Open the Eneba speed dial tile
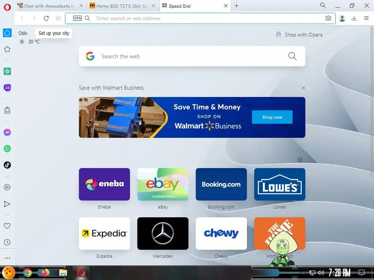 pos(104,184)
